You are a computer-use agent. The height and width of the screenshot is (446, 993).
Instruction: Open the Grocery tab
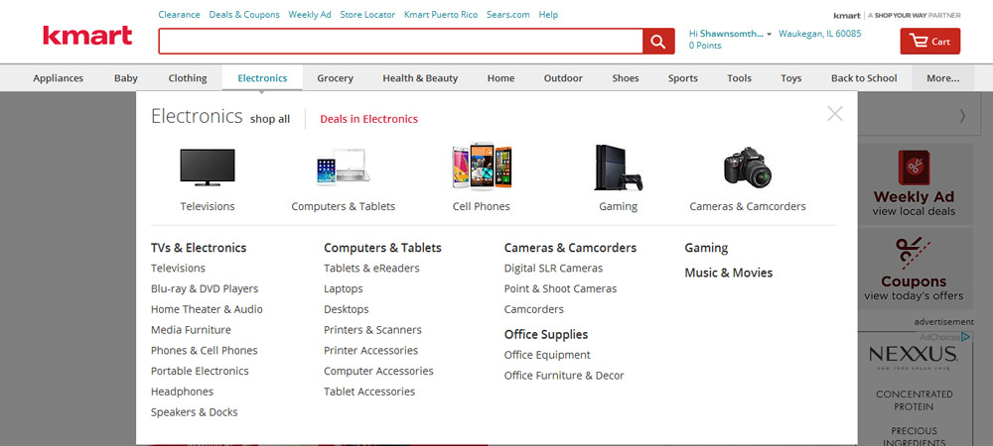335,78
